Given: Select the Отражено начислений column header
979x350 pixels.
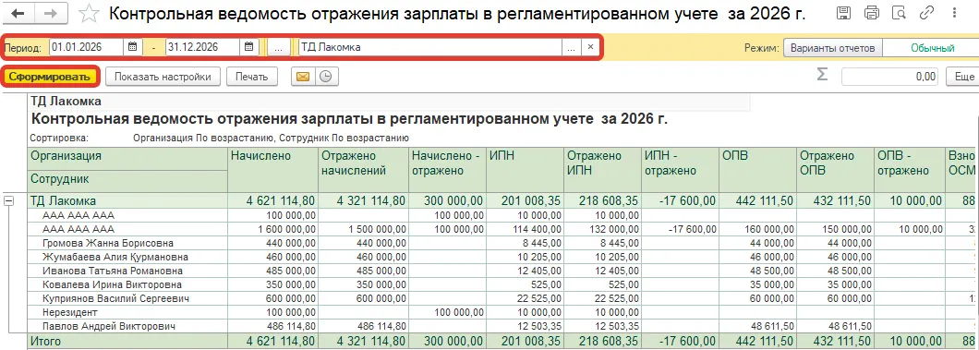Looking at the screenshot, I should (x=363, y=170).
